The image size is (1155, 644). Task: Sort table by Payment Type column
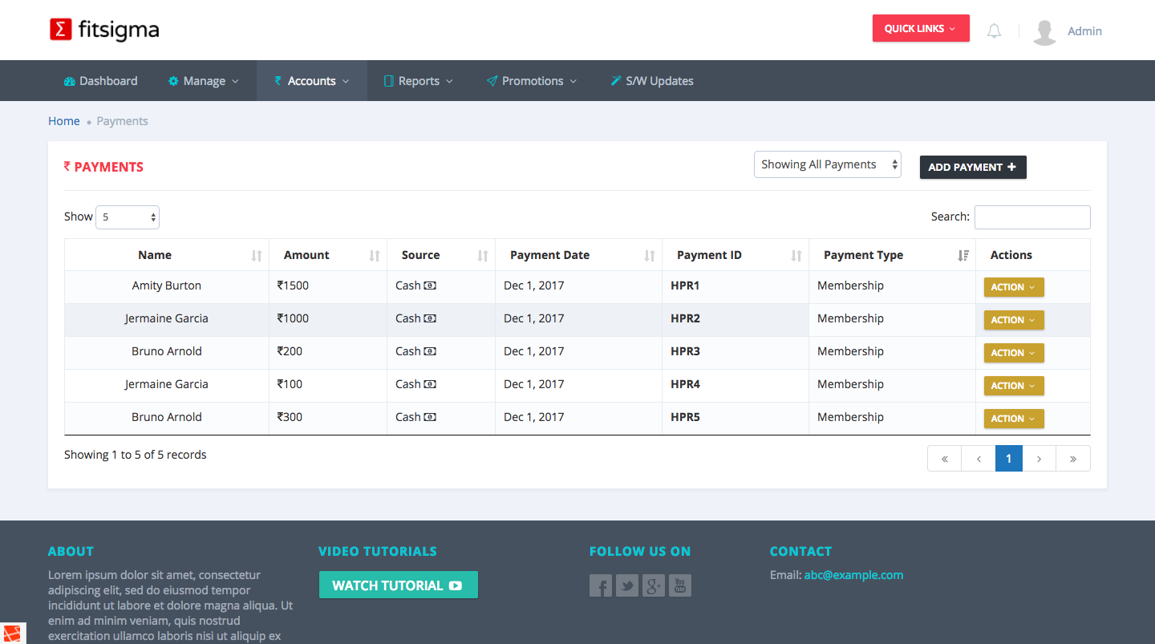point(963,255)
